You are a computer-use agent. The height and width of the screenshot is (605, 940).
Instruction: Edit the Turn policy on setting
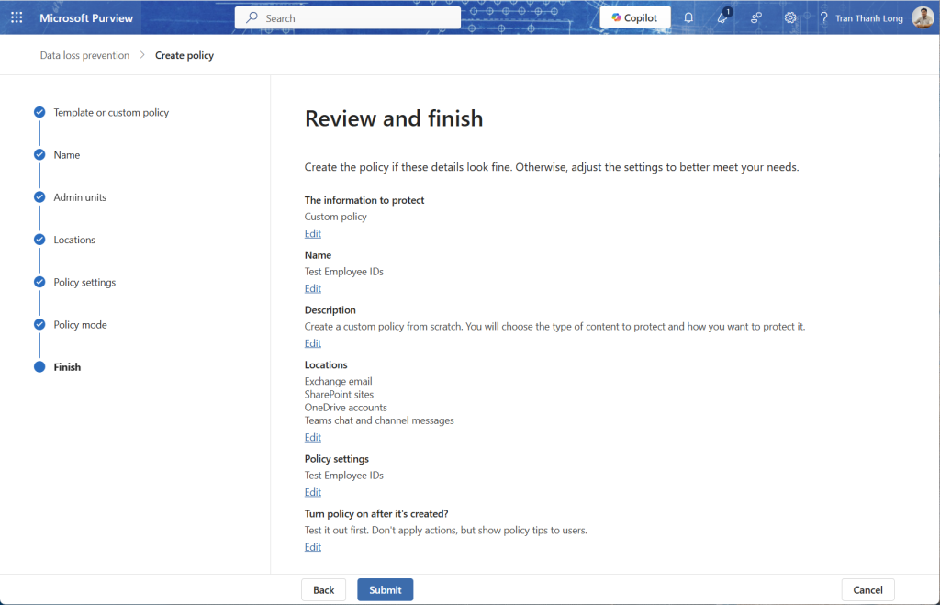pos(313,547)
